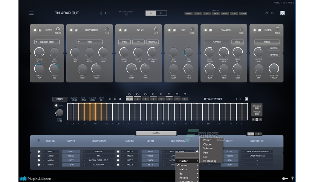Open the LAYER A FILTER LOCUT destination dropdown
Viewport: 315px width, 182px height.
click(99, 160)
